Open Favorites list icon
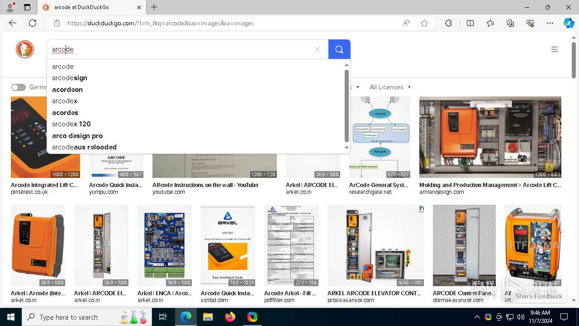The height and width of the screenshot is (326, 579). pos(490,23)
